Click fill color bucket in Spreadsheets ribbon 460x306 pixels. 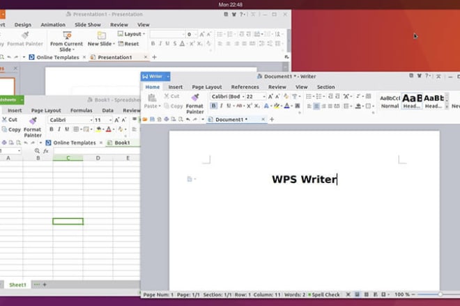(x=98, y=129)
